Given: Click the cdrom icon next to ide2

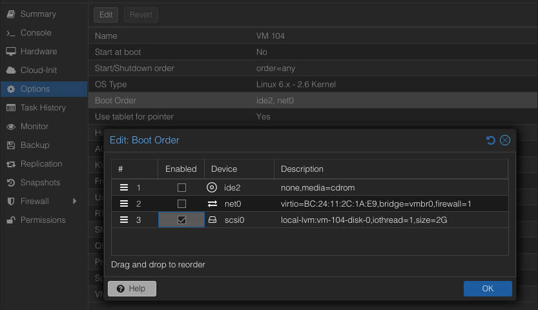Looking at the screenshot, I should click(212, 187).
